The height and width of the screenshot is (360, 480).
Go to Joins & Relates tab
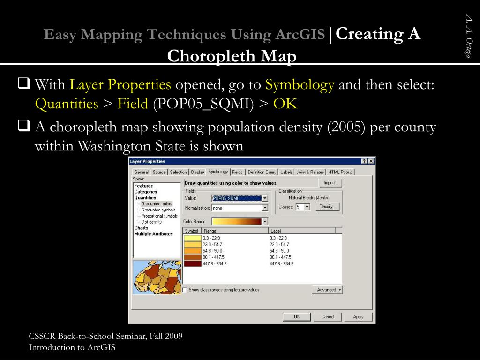(310, 172)
